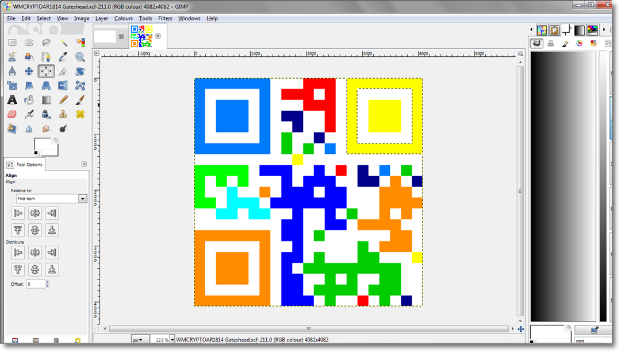The width and height of the screenshot is (621, 353).
Task: Align left edge of target
Action: (x=18, y=213)
